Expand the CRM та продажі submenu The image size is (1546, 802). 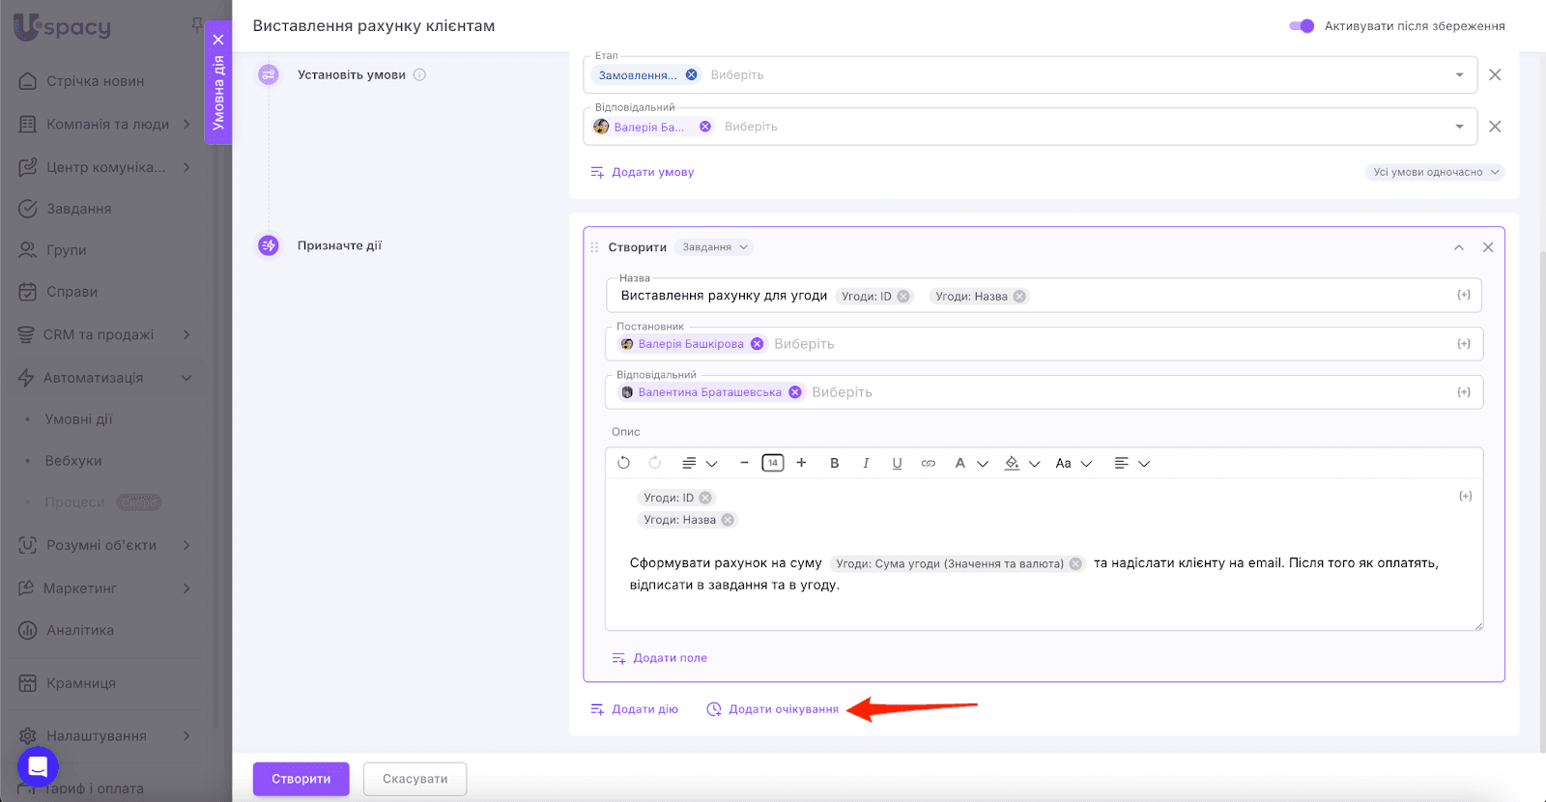(186, 334)
